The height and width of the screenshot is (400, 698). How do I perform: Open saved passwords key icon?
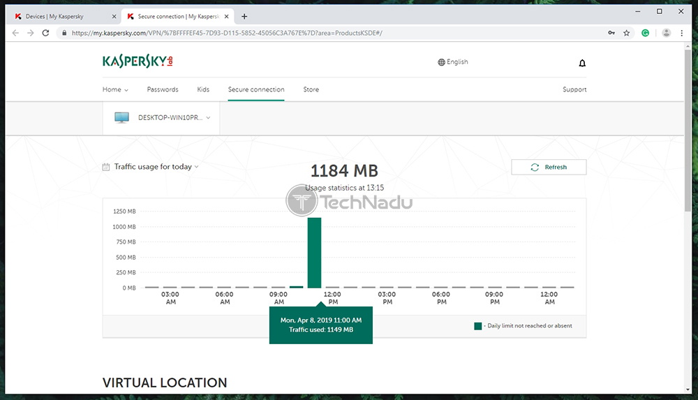611,33
